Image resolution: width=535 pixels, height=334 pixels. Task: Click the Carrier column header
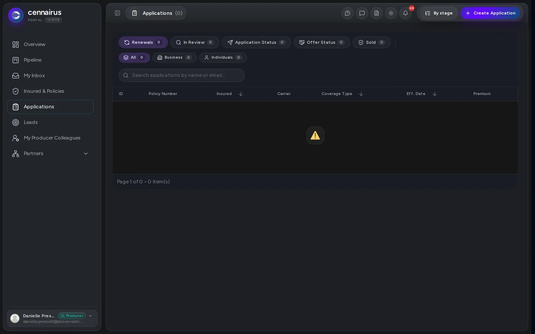284,94
